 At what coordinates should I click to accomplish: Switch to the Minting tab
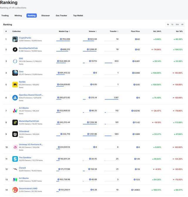pyautogui.click(x=18, y=16)
